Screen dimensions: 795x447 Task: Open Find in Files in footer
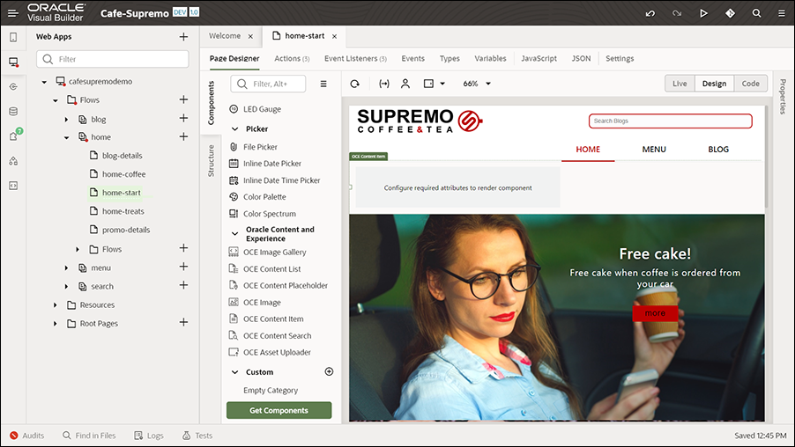click(89, 436)
